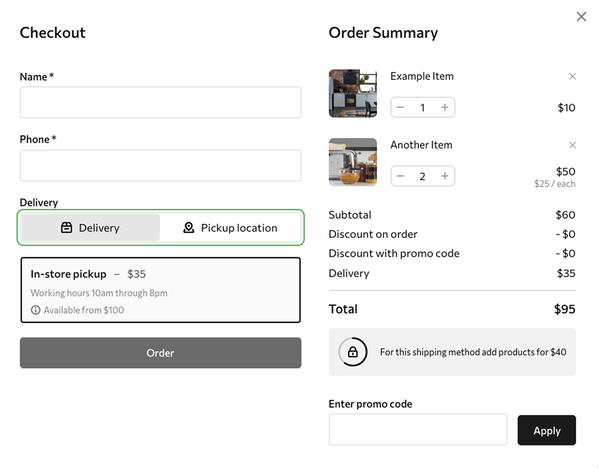Click the Apply promo code button
This screenshot has height=468, width=598.
point(547,430)
